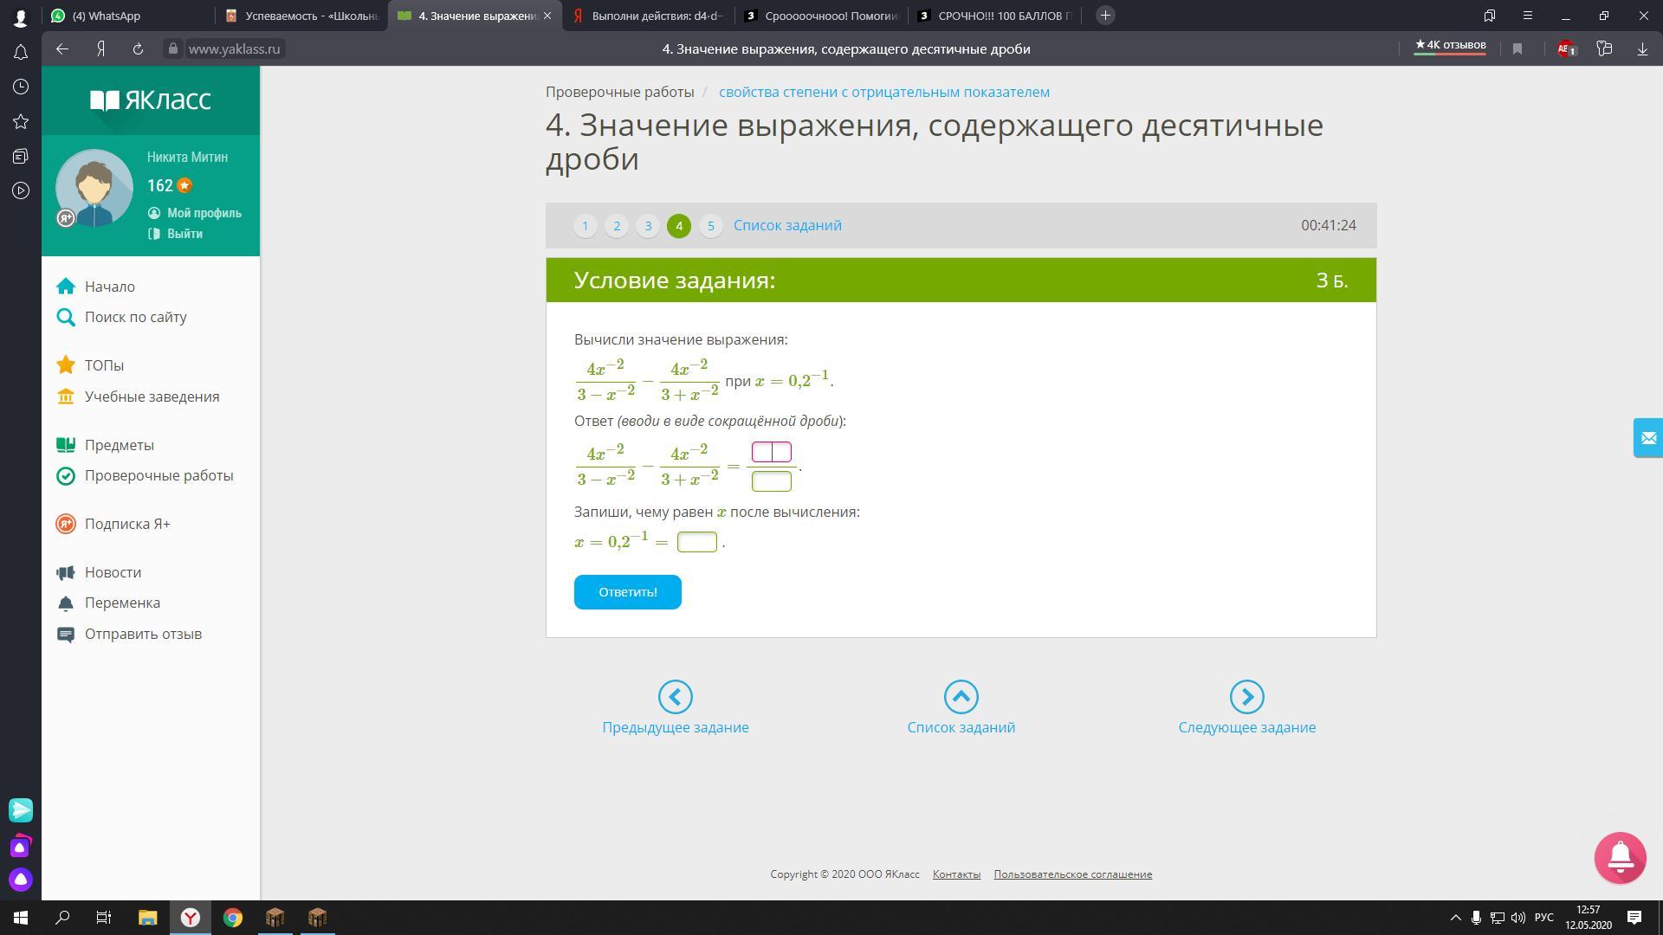
Task: Open the browser hamburger menu
Action: 1528,16
